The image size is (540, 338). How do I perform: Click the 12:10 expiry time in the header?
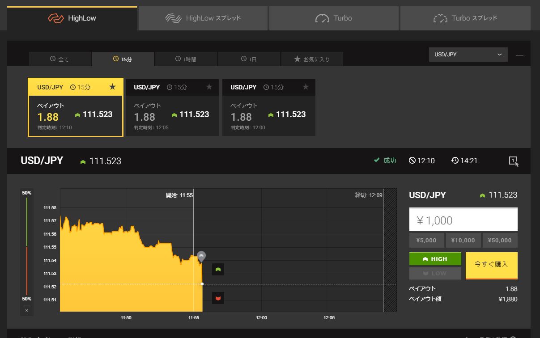pos(422,161)
